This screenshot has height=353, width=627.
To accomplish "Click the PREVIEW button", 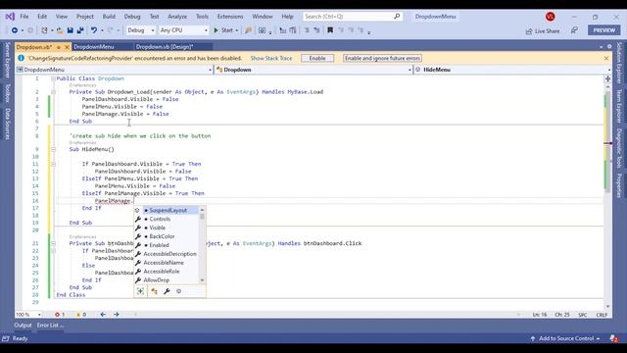I will coord(603,30).
